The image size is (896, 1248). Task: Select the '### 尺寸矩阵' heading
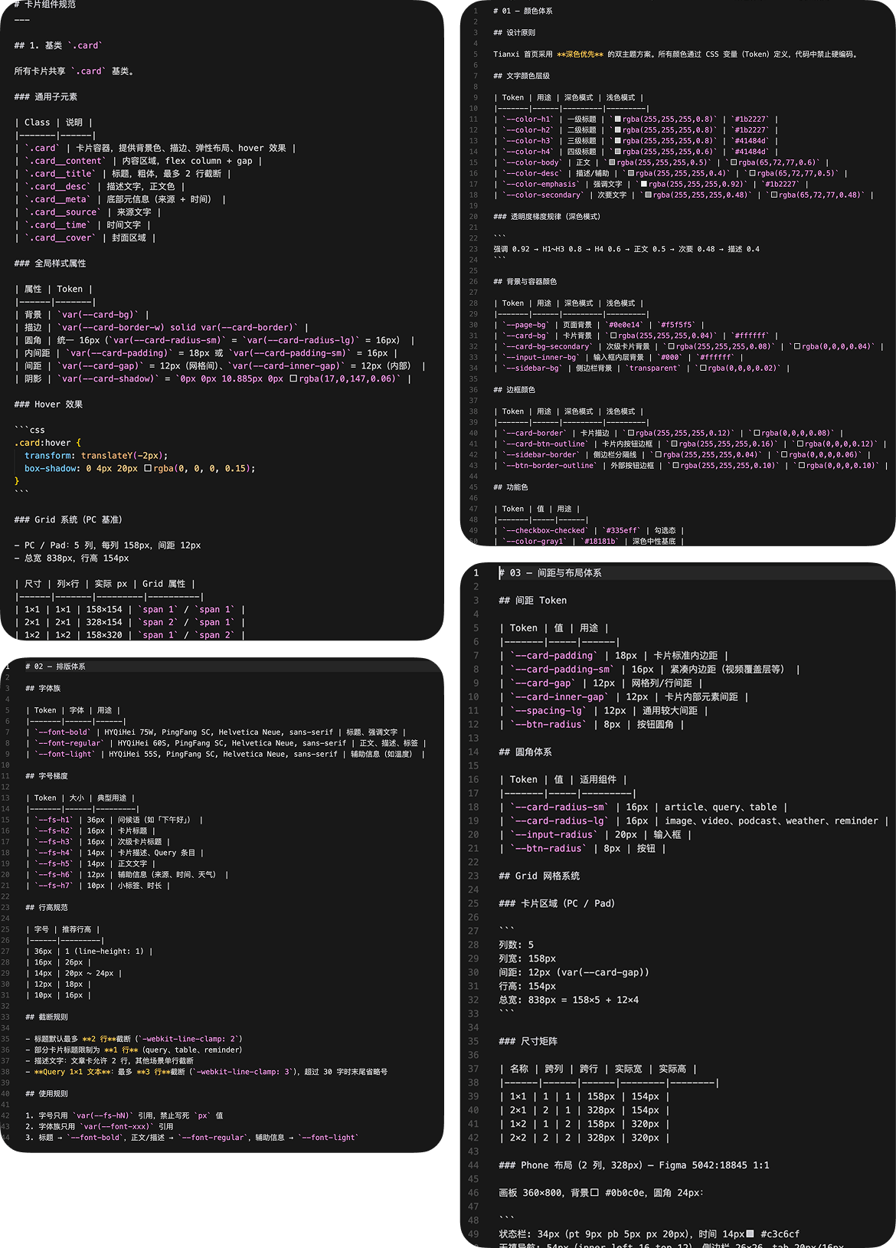pyautogui.click(x=528, y=1042)
